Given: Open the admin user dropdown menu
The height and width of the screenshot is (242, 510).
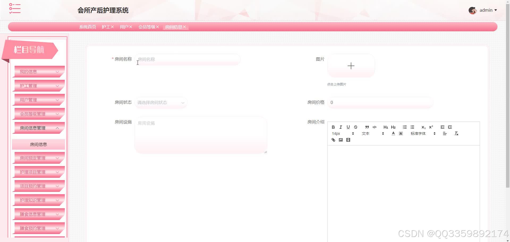Looking at the screenshot, I should (488, 10).
